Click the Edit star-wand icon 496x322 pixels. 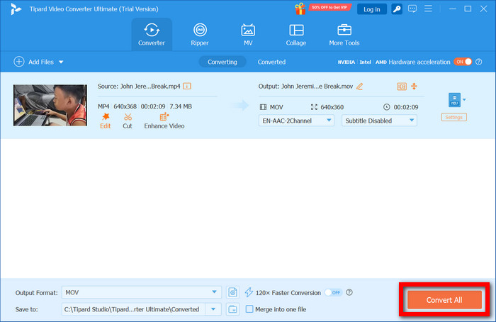(106, 117)
